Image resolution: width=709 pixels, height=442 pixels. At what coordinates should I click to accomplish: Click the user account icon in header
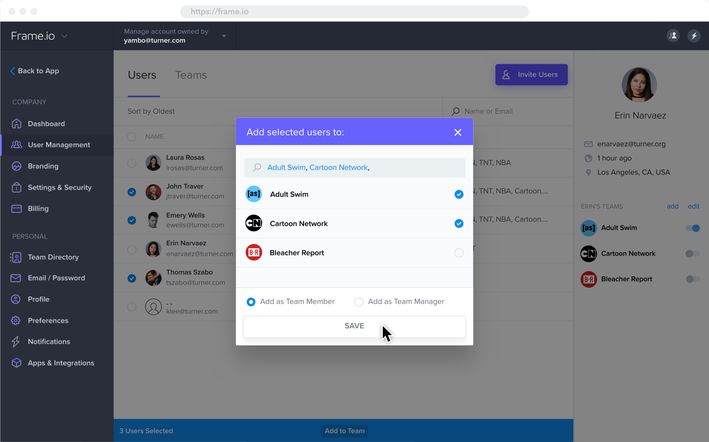[673, 36]
